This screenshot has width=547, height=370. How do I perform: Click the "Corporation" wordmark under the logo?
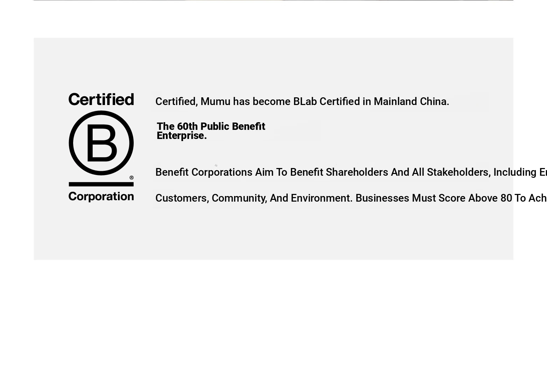101,196
